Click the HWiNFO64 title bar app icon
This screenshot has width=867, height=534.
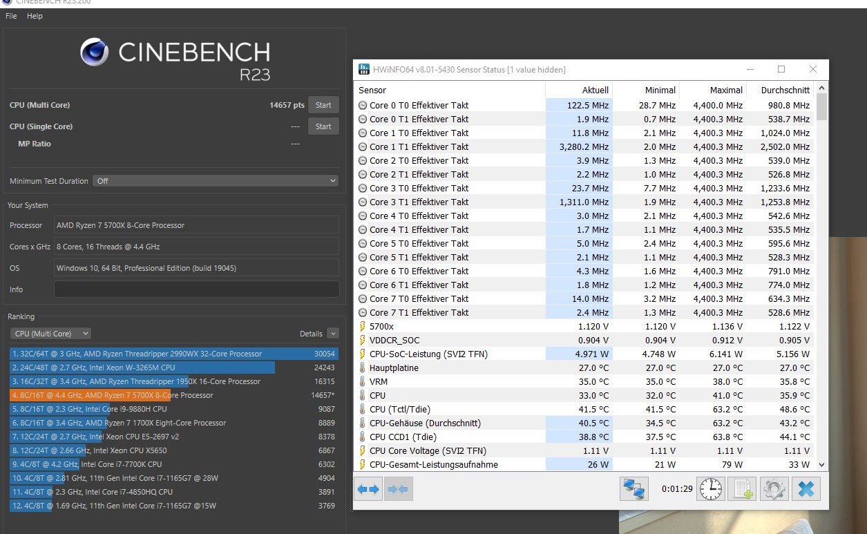[x=363, y=69]
